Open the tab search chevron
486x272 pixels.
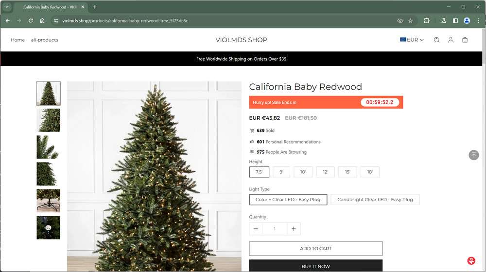point(7,7)
